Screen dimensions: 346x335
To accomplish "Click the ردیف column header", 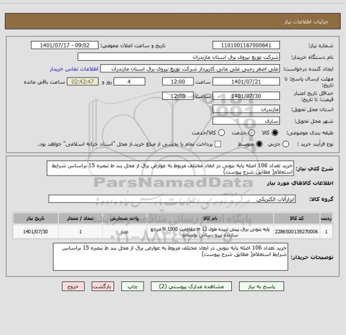I will [326, 218].
